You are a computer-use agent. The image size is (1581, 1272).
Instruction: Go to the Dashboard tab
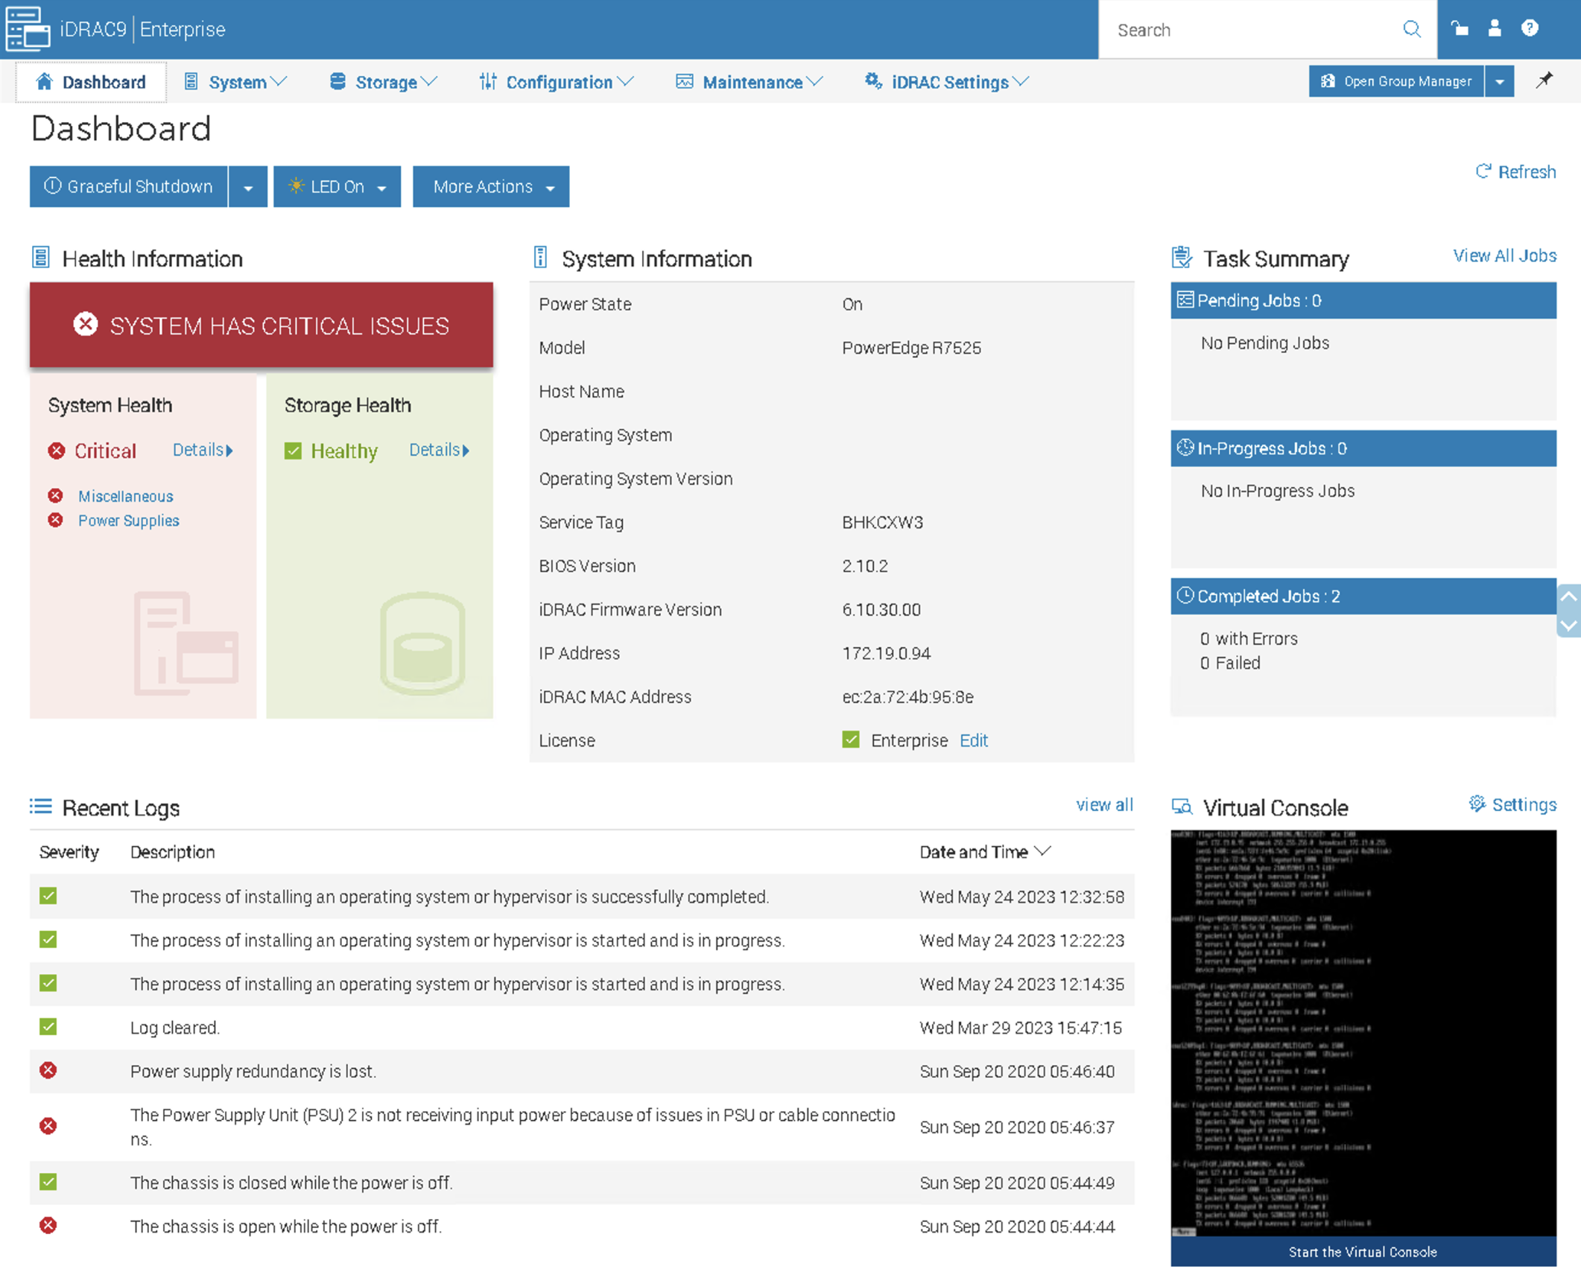click(x=91, y=82)
